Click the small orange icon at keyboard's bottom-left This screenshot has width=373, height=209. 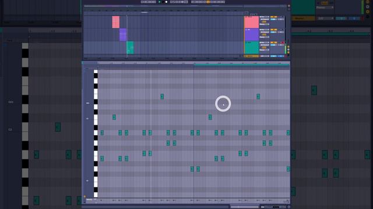coord(85,196)
